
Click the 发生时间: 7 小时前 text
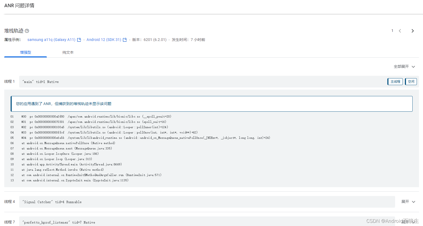189,40
